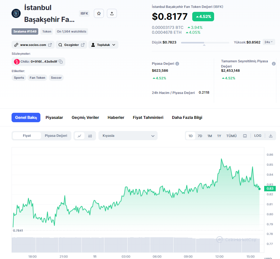
Task: Open the 24s timeframe dropdown
Action: 269,42
